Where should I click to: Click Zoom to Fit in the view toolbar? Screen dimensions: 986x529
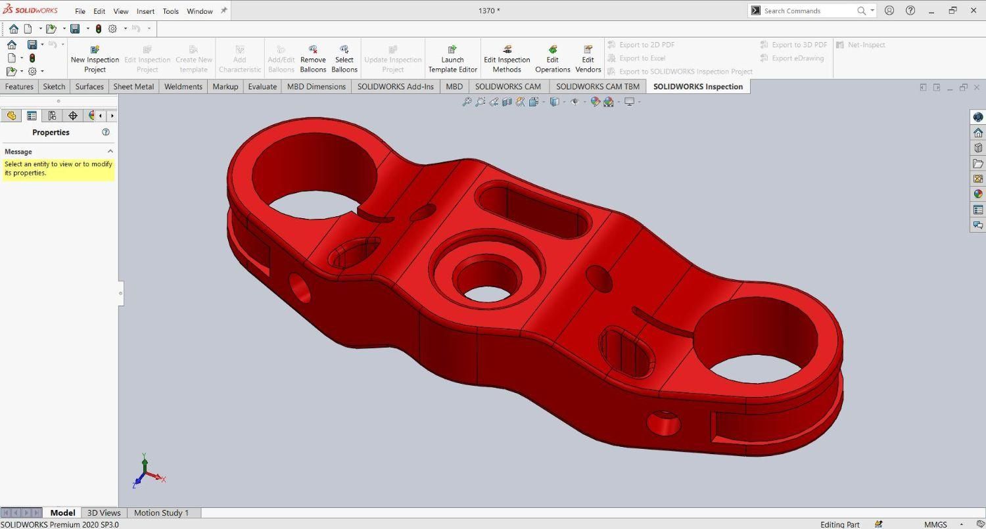coord(467,102)
